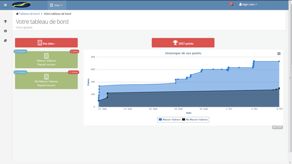Click the building icon on Ma Maison-Valence card
The width and height of the screenshot is (292, 164).
click(46, 77)
